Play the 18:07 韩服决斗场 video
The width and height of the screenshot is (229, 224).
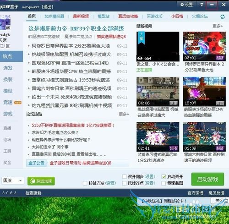point(204,92)
